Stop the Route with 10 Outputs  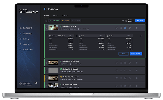[137, 63]
